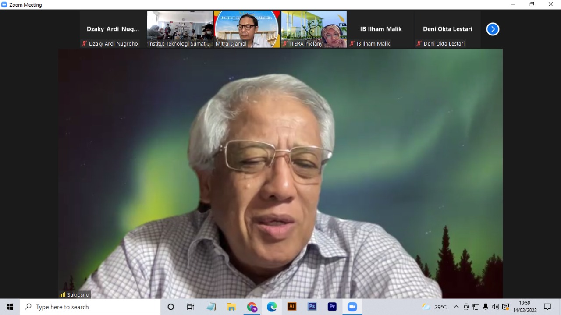Select Deni Okta Lestari participant tile

(447, 29)
